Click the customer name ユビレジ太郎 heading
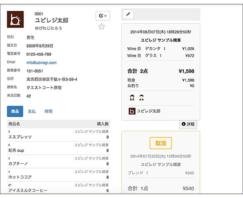 tap(51, 20)
